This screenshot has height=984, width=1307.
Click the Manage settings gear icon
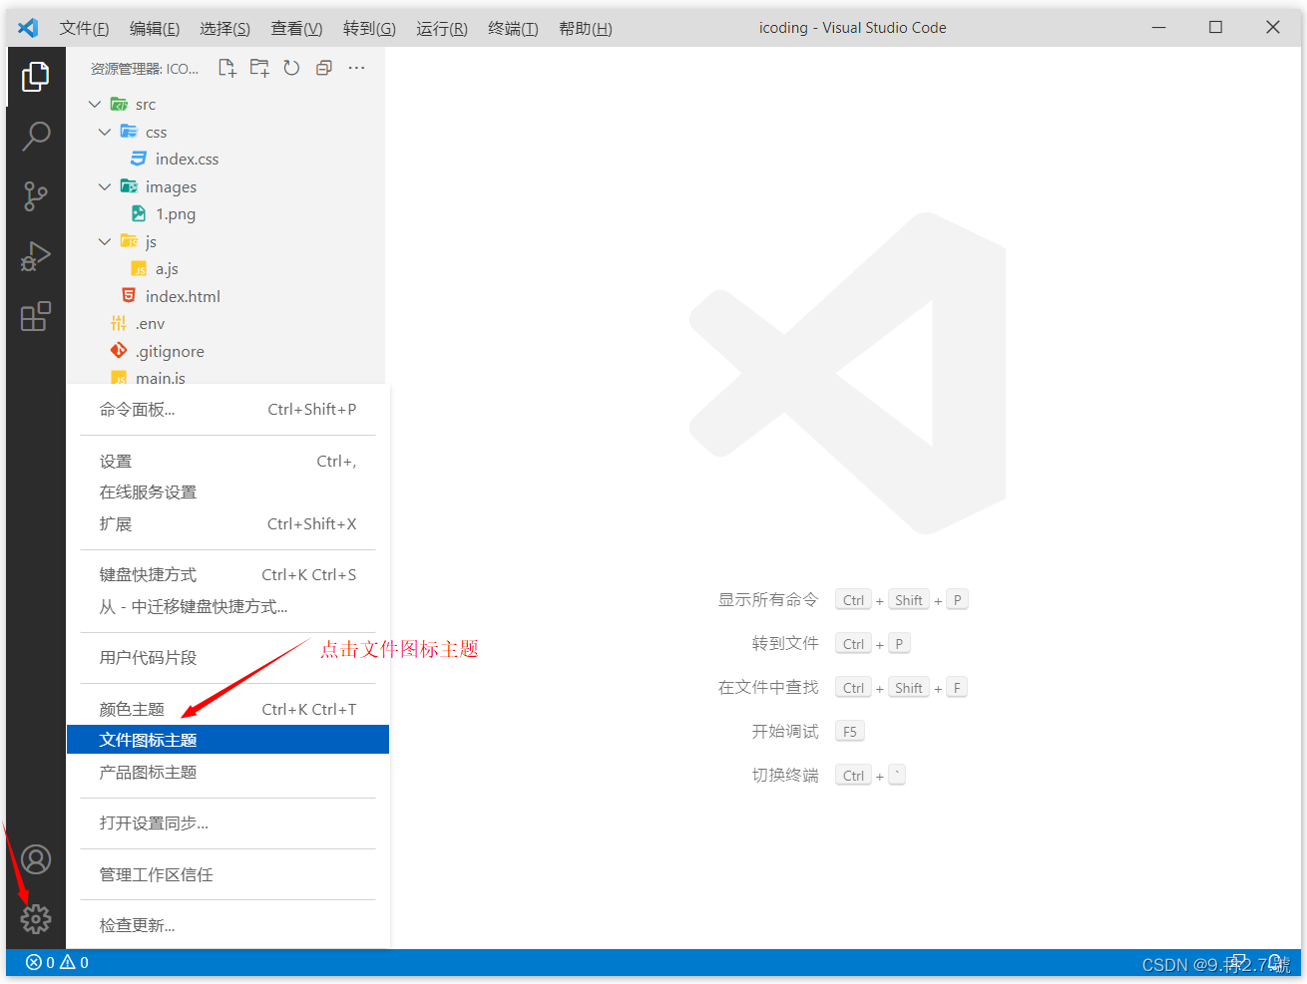tap(36, 918)
